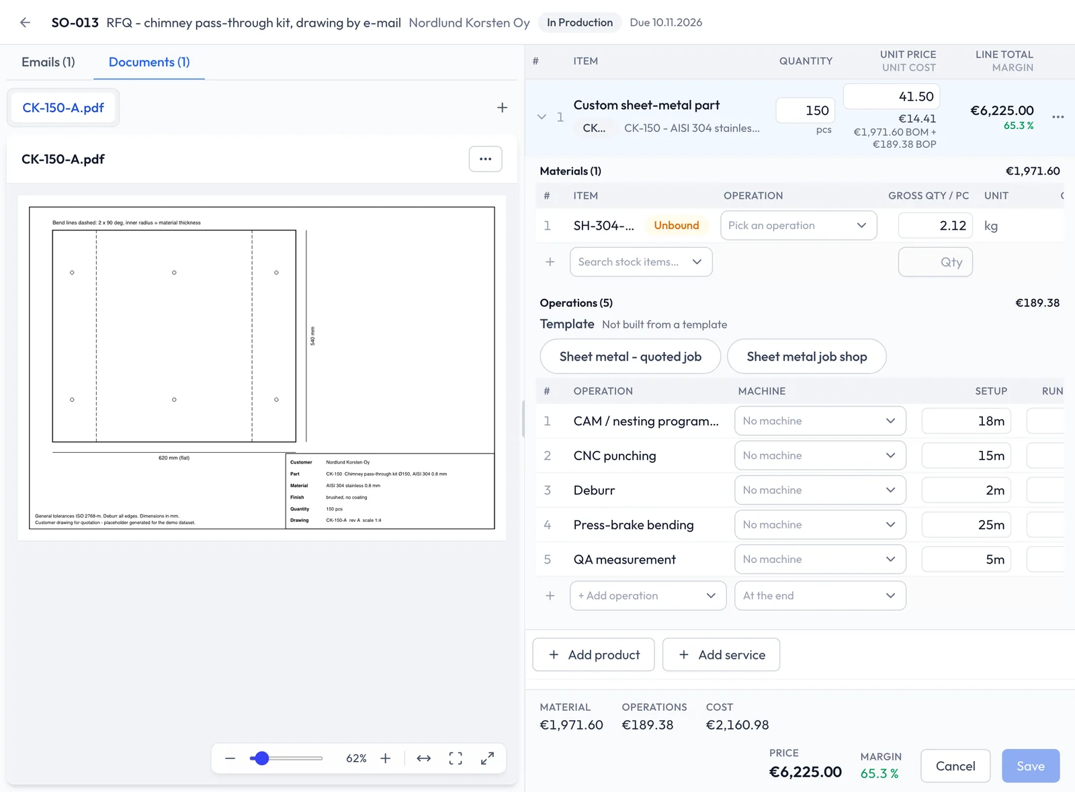The width and height of the screenshot is (1075, 792).
Task: Click the Add service button
Action: [721, 655]
